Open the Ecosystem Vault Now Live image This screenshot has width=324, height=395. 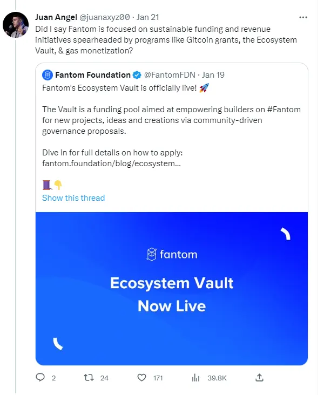[172, 289]
